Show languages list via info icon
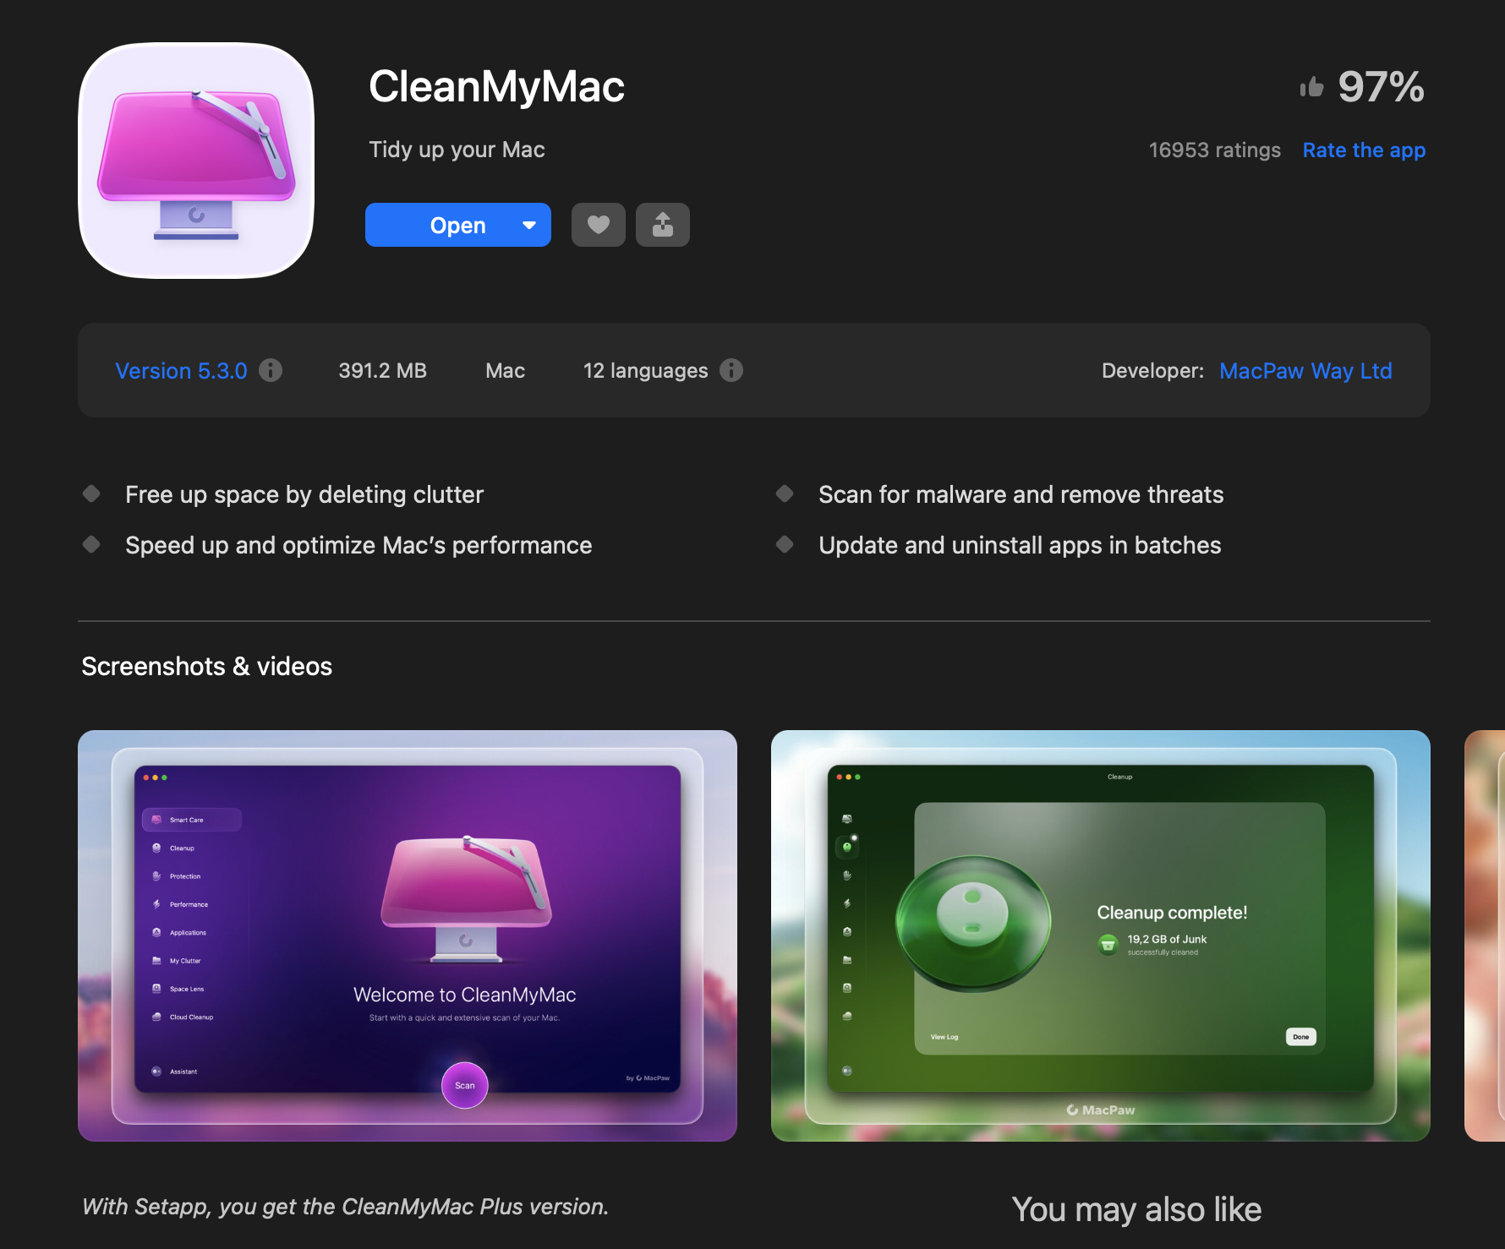This screenshot has width=1505, height=1249. point(731,370)
